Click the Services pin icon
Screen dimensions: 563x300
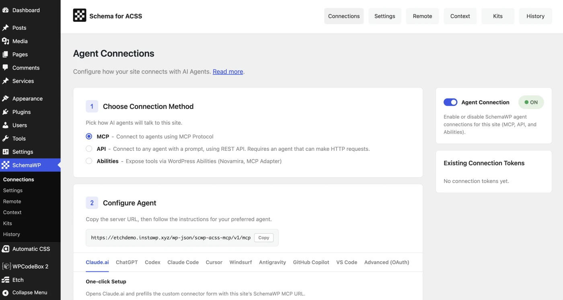(x=6, y=81)
